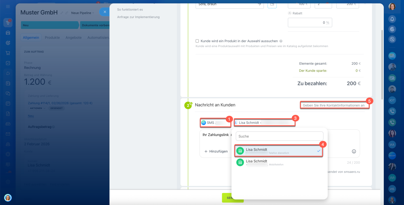
Task: Open the envelope mail sidebar icon
Action: [x=8, y=134]
